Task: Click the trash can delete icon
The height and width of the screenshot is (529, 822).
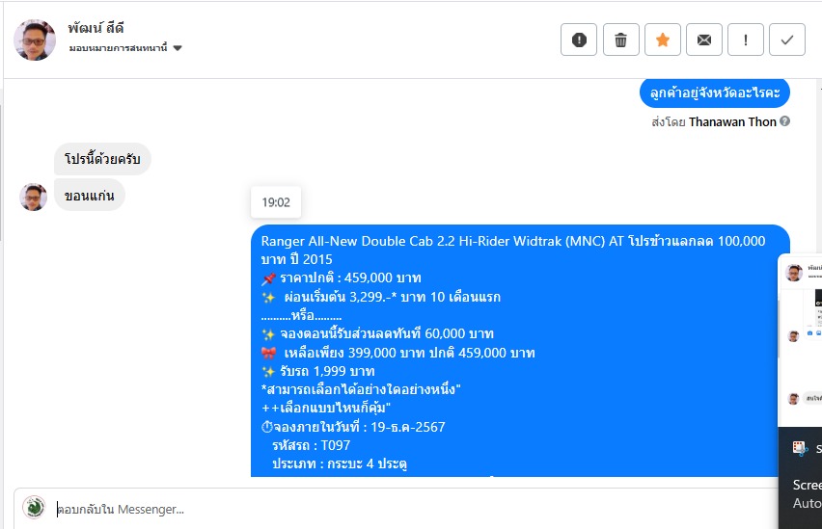Action: coord(620,40)
